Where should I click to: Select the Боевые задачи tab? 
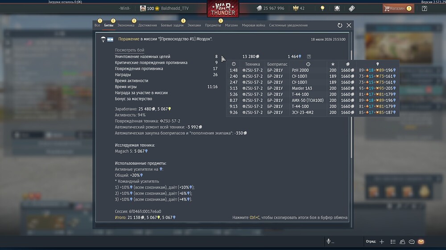[x=172, y=25]
